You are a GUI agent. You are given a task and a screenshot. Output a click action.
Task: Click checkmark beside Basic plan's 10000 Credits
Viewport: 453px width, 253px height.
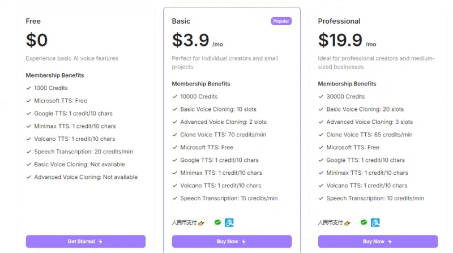tap(175, 97)
